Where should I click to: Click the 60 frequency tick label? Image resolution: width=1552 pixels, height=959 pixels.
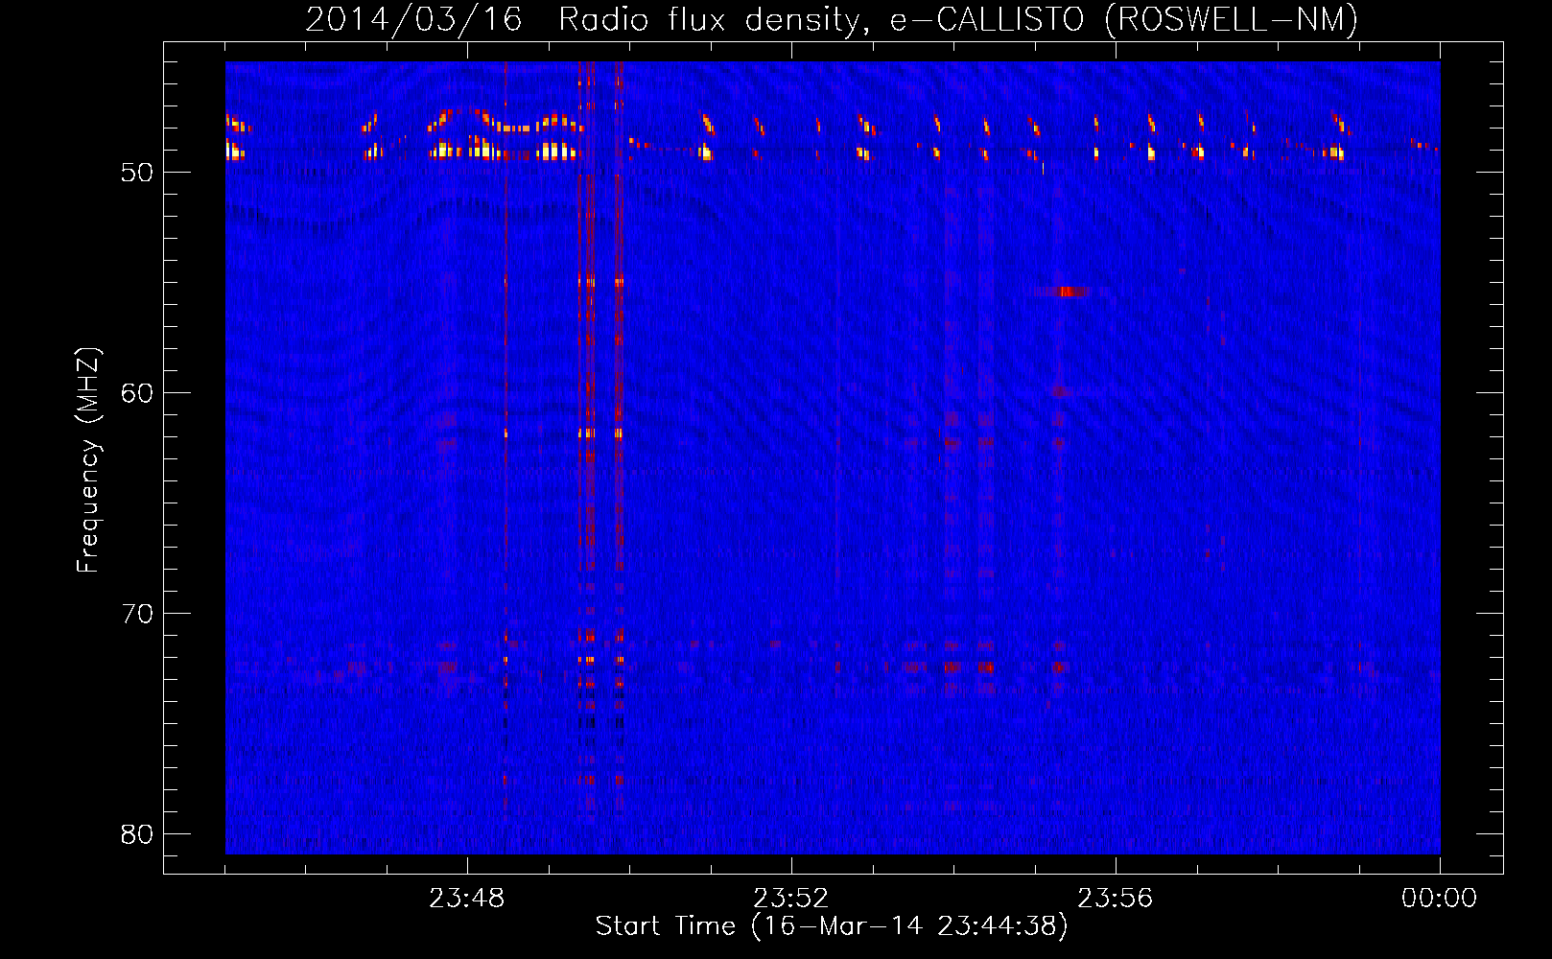(x=137, y=393)
